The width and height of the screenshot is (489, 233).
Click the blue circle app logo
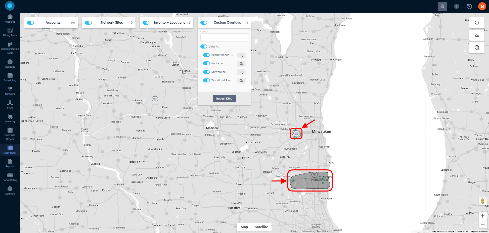tap(10, 6)
